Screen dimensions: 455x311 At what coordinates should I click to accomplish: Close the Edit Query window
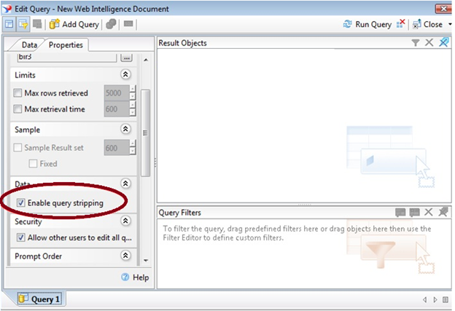pos(443,9)
